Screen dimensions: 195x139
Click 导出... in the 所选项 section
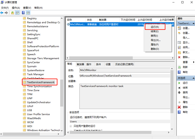186,97
